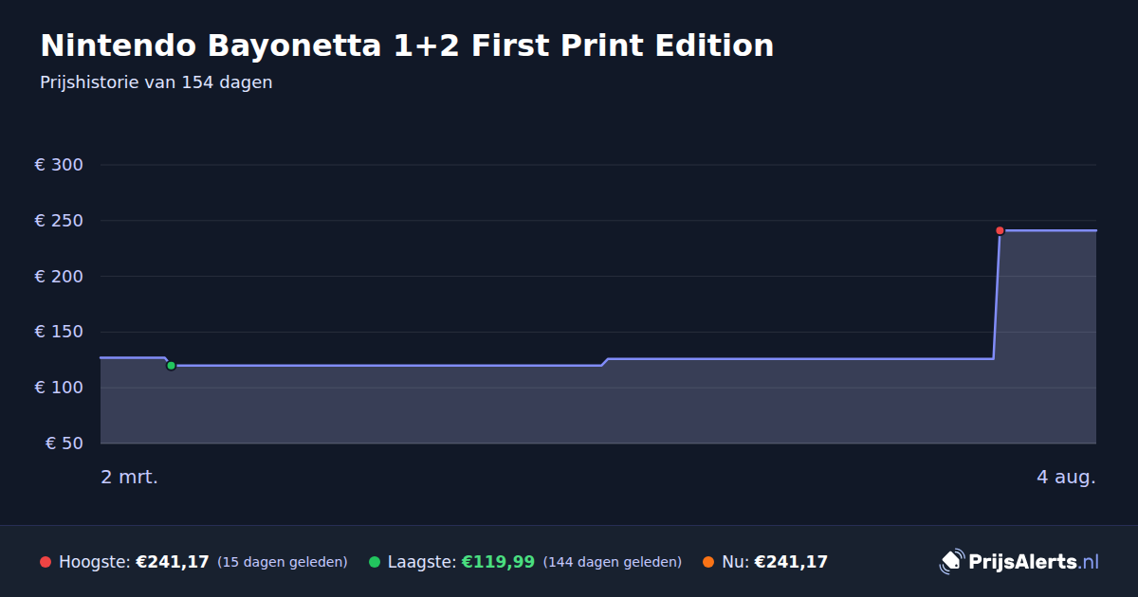The image size is (1138, 597).
Task: Click the current price after Nu
Action: 791,562
